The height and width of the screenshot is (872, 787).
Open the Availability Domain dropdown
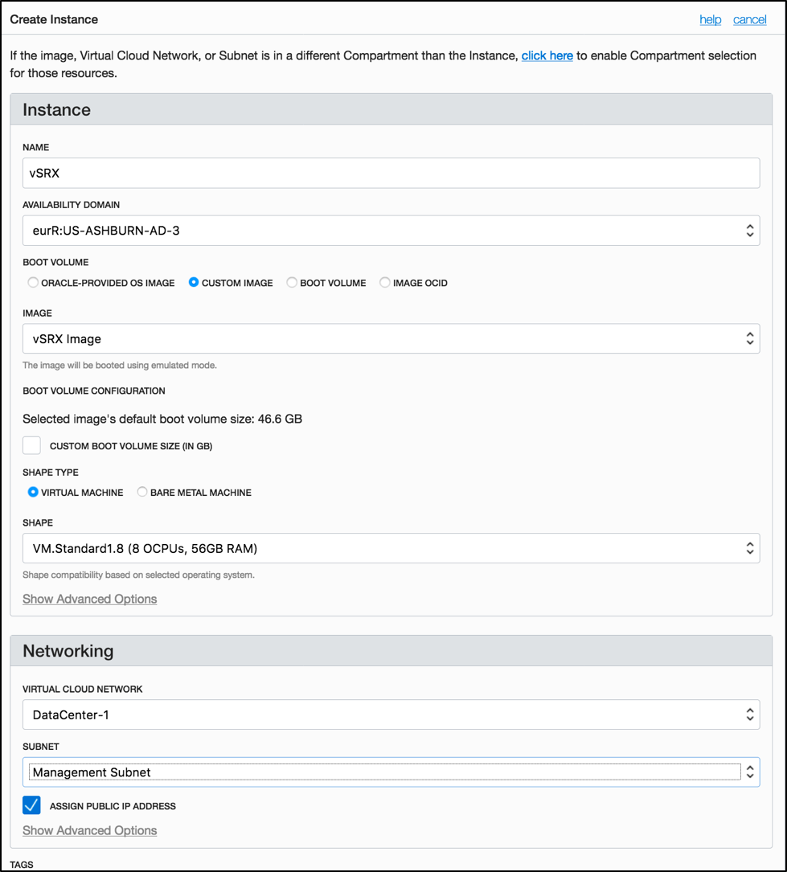391,231
